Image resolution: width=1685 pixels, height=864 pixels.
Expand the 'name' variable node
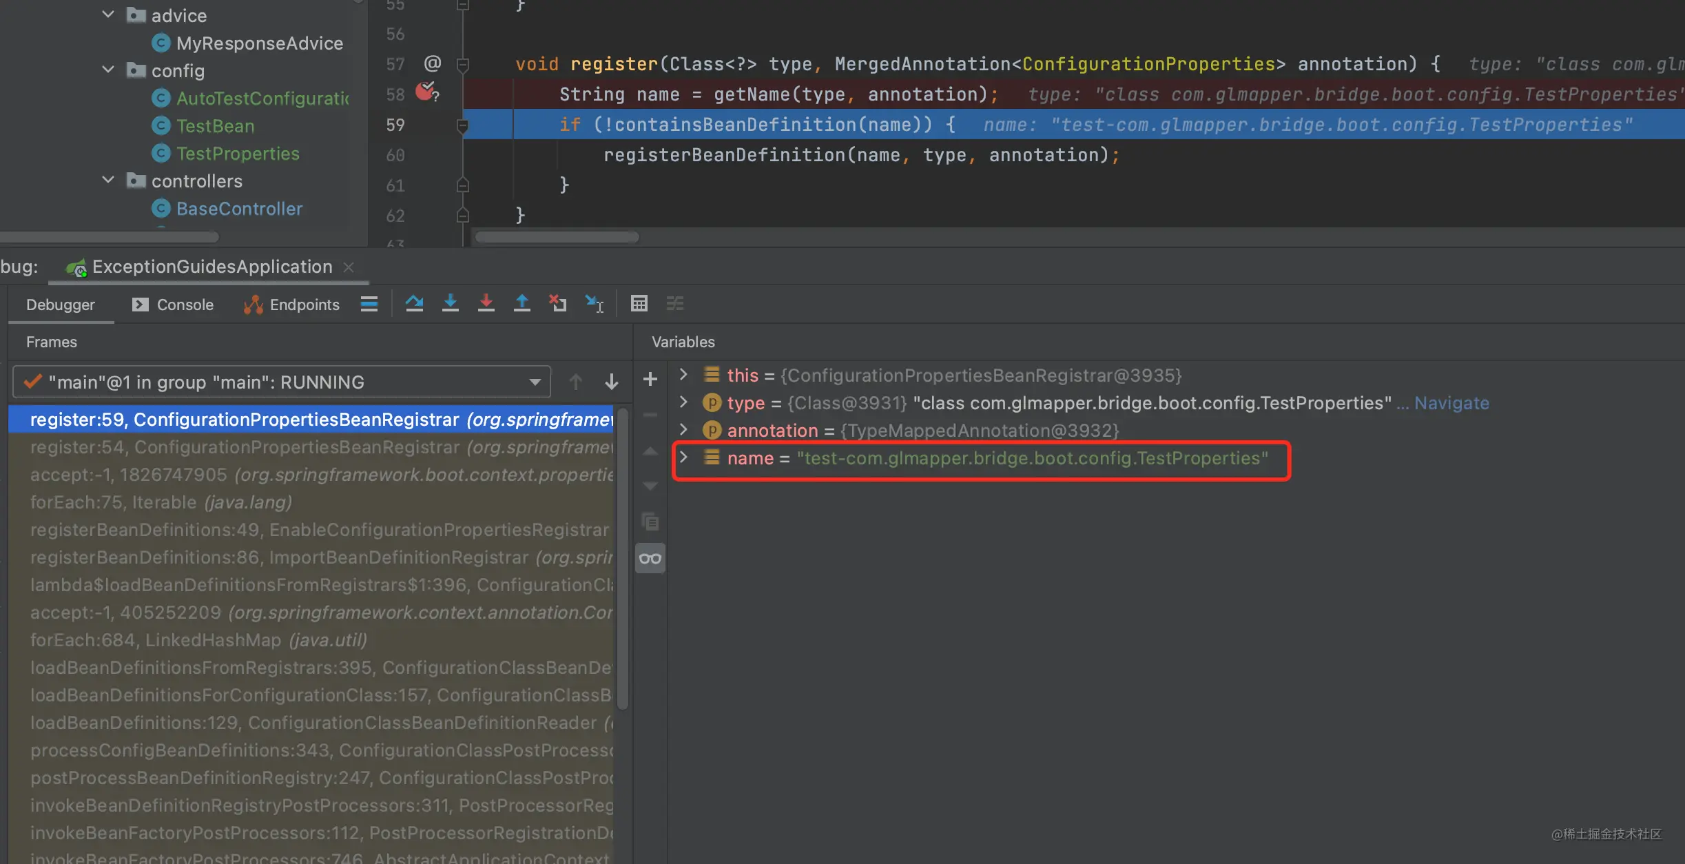683,457
